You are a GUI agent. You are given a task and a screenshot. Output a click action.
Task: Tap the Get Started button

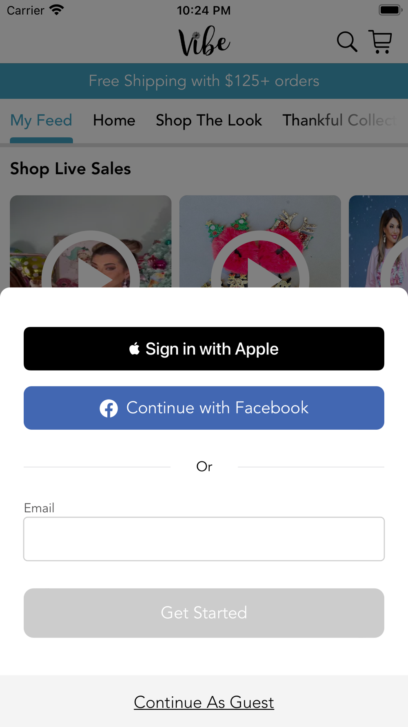(204, 613)
